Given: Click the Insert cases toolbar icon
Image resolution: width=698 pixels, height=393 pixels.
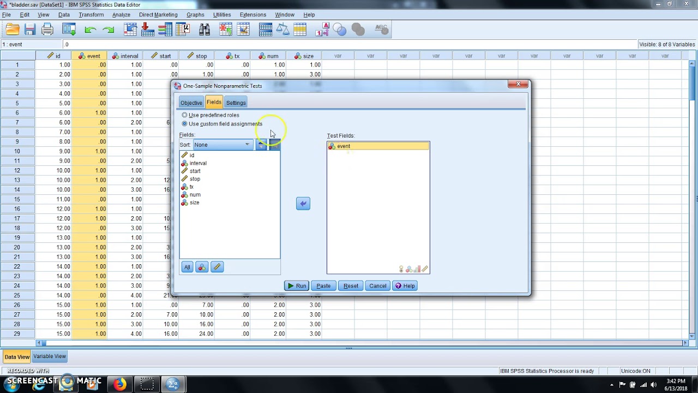Looking at the screenshot, I should tap(226, 29).
